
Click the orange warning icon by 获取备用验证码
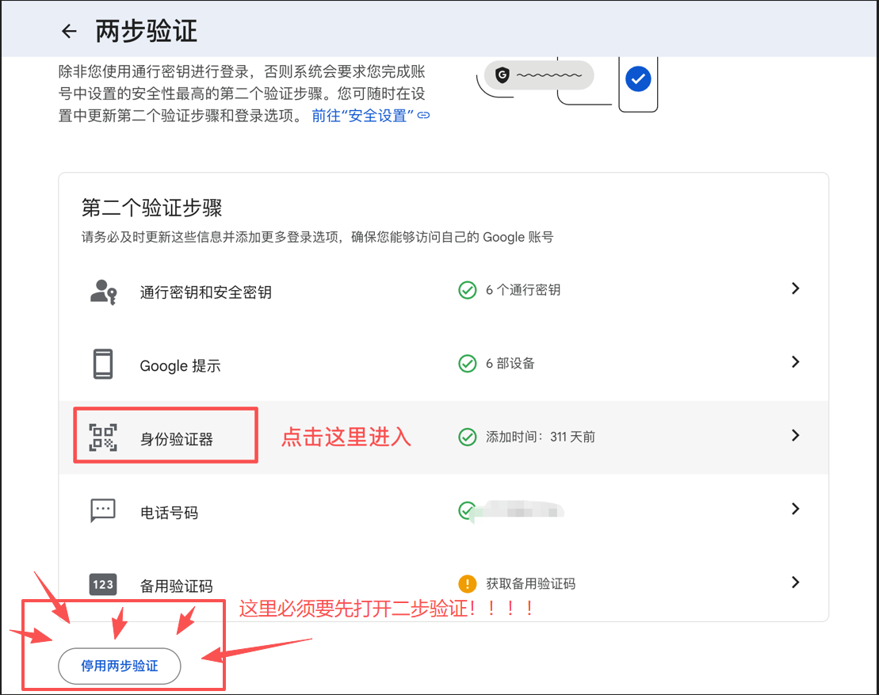click(468, 584)
